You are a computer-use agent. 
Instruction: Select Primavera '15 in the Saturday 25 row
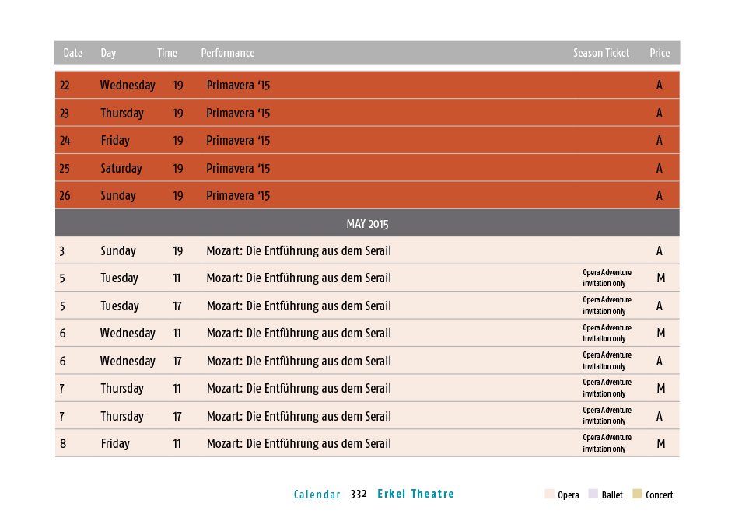[238, 168]
